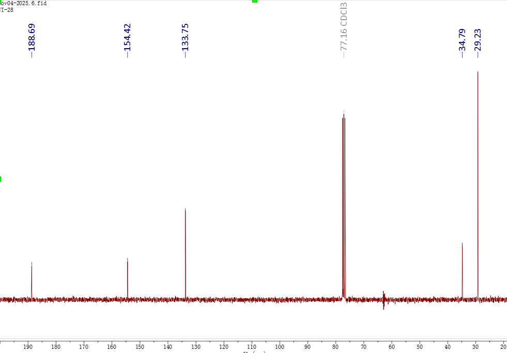Click the 20 tick label on axis
The height and width of the screenshot is (353, 507).
(x=503, y=346)
